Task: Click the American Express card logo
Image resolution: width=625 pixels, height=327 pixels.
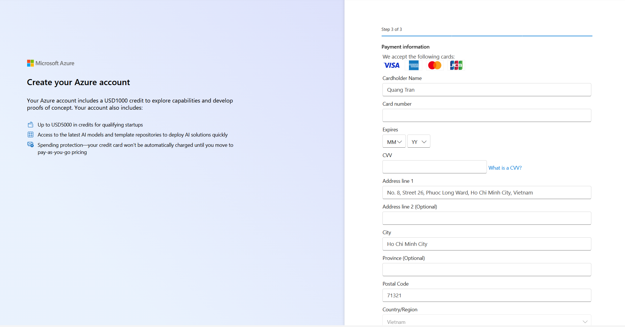Action: point(414,65)
